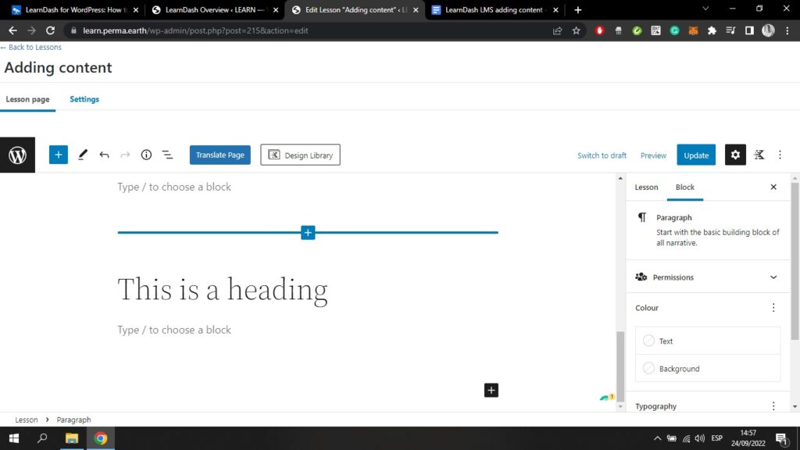Insert block at the blue divider line
This screenshot has height=450, width=800.
click(308, 232)
